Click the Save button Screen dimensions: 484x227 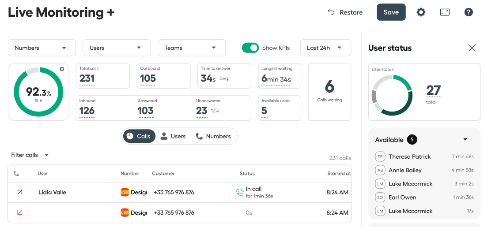tap(391, 12)
